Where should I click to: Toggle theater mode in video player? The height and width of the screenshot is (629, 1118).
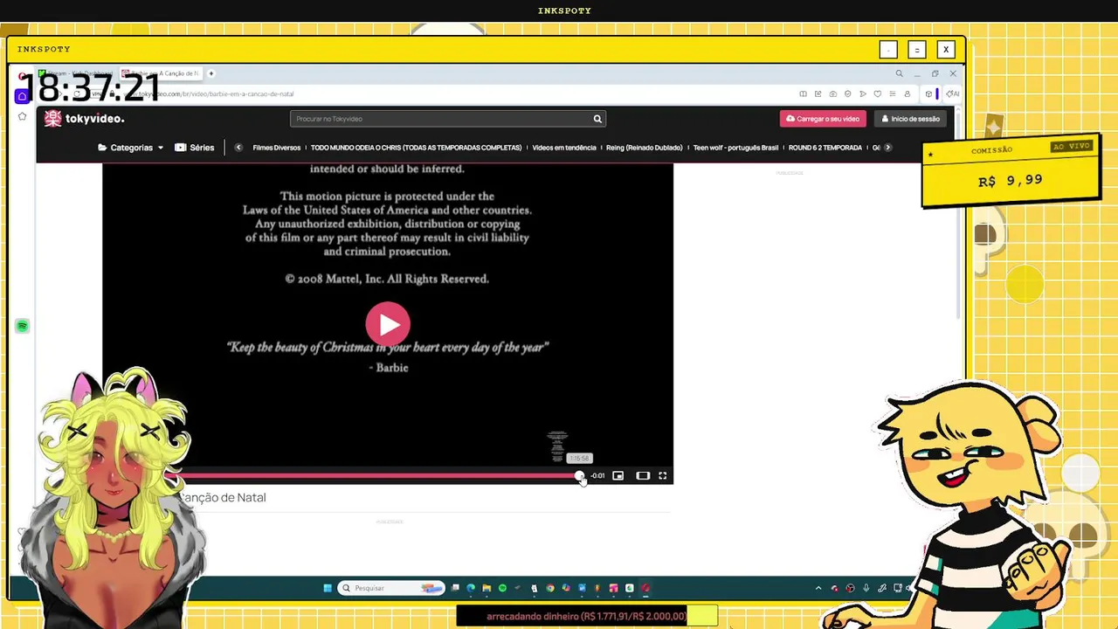click(643, 476)
